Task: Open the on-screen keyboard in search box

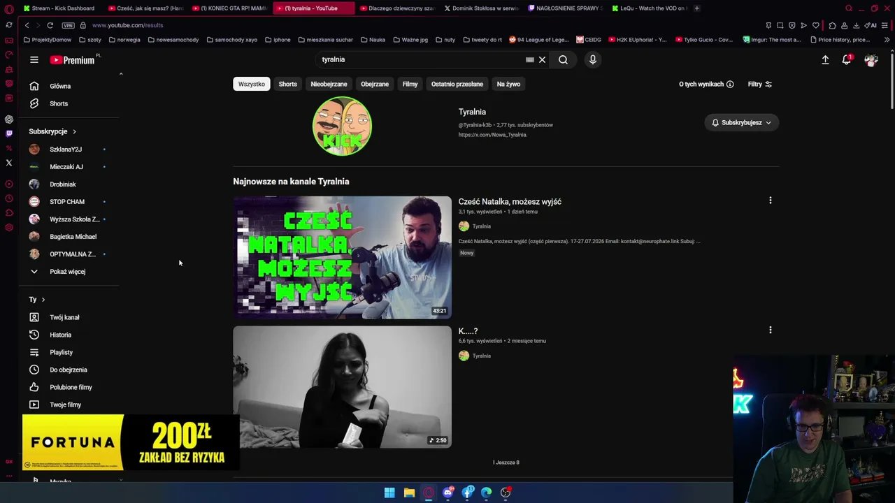Action: click(529, 59)
